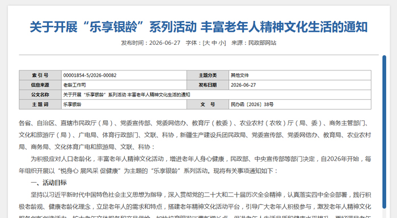Click the 文号 label cell
The image size is (397, 218).
pos(208,104)
